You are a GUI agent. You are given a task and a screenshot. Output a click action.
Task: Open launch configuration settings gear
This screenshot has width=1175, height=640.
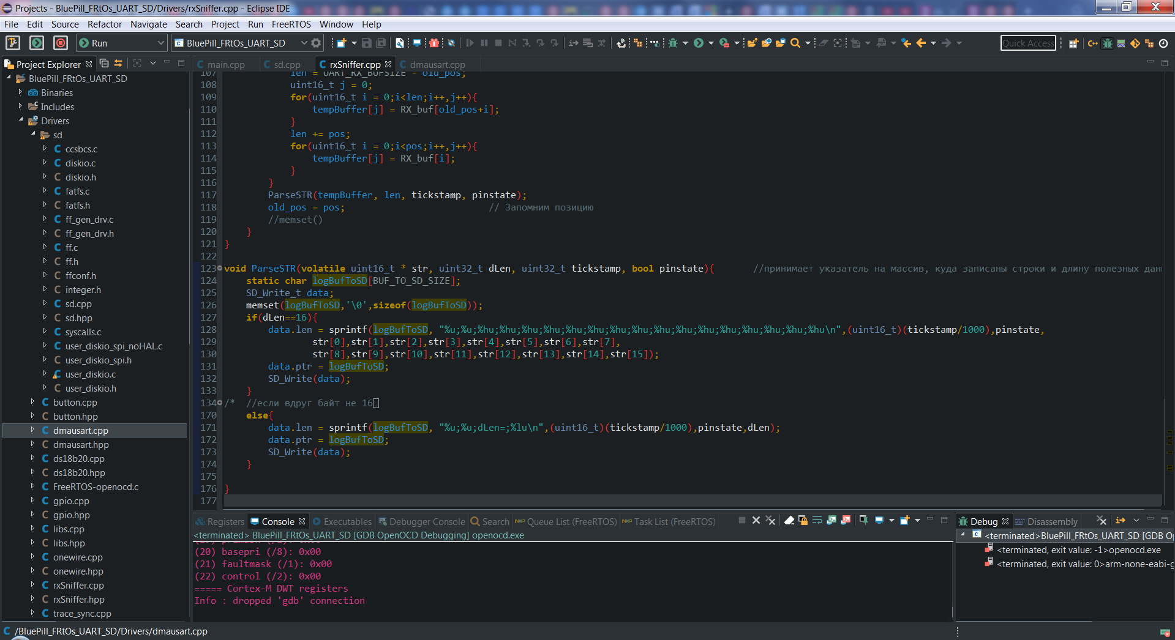(316, 43)
